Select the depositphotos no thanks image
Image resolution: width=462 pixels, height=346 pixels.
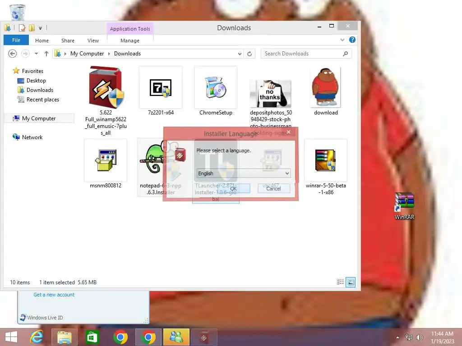[271, 94]
